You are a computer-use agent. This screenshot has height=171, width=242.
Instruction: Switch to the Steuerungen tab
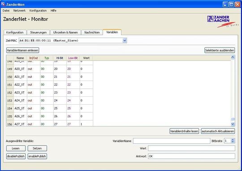(x=38, y=32)
